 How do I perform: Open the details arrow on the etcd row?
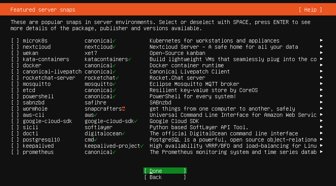click(x=321, y=90)
